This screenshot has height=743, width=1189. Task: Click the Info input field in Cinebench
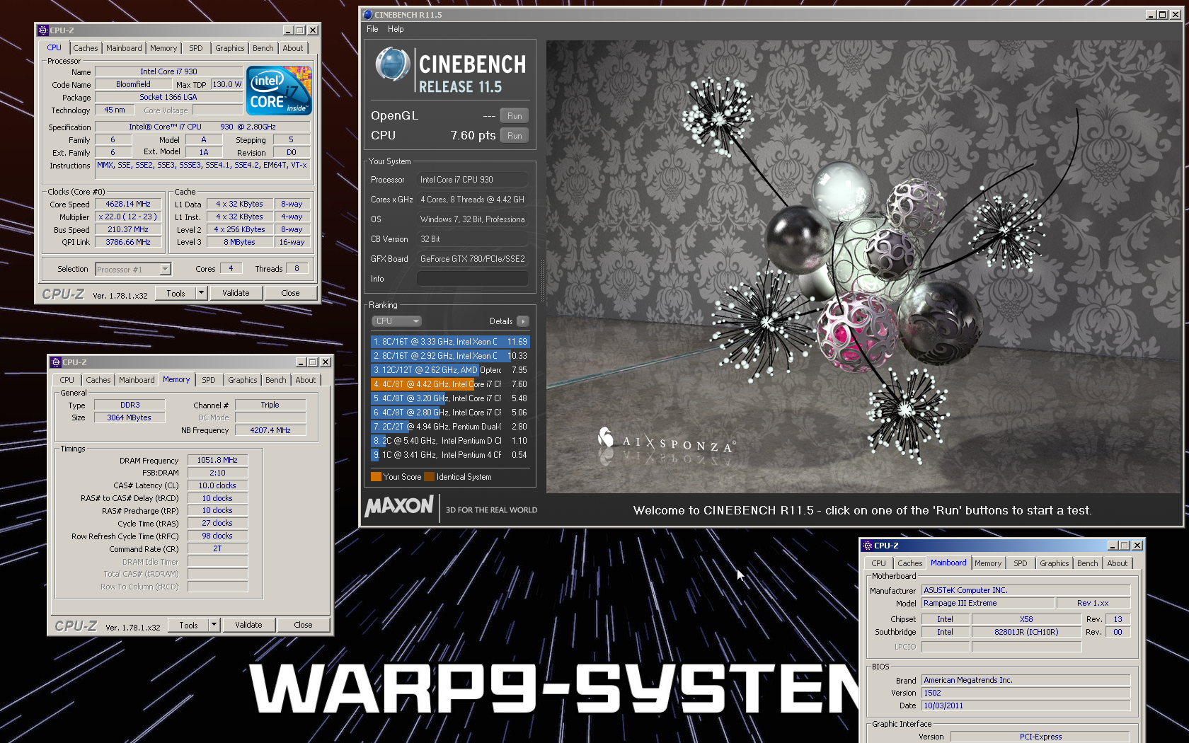click(472, 279)
